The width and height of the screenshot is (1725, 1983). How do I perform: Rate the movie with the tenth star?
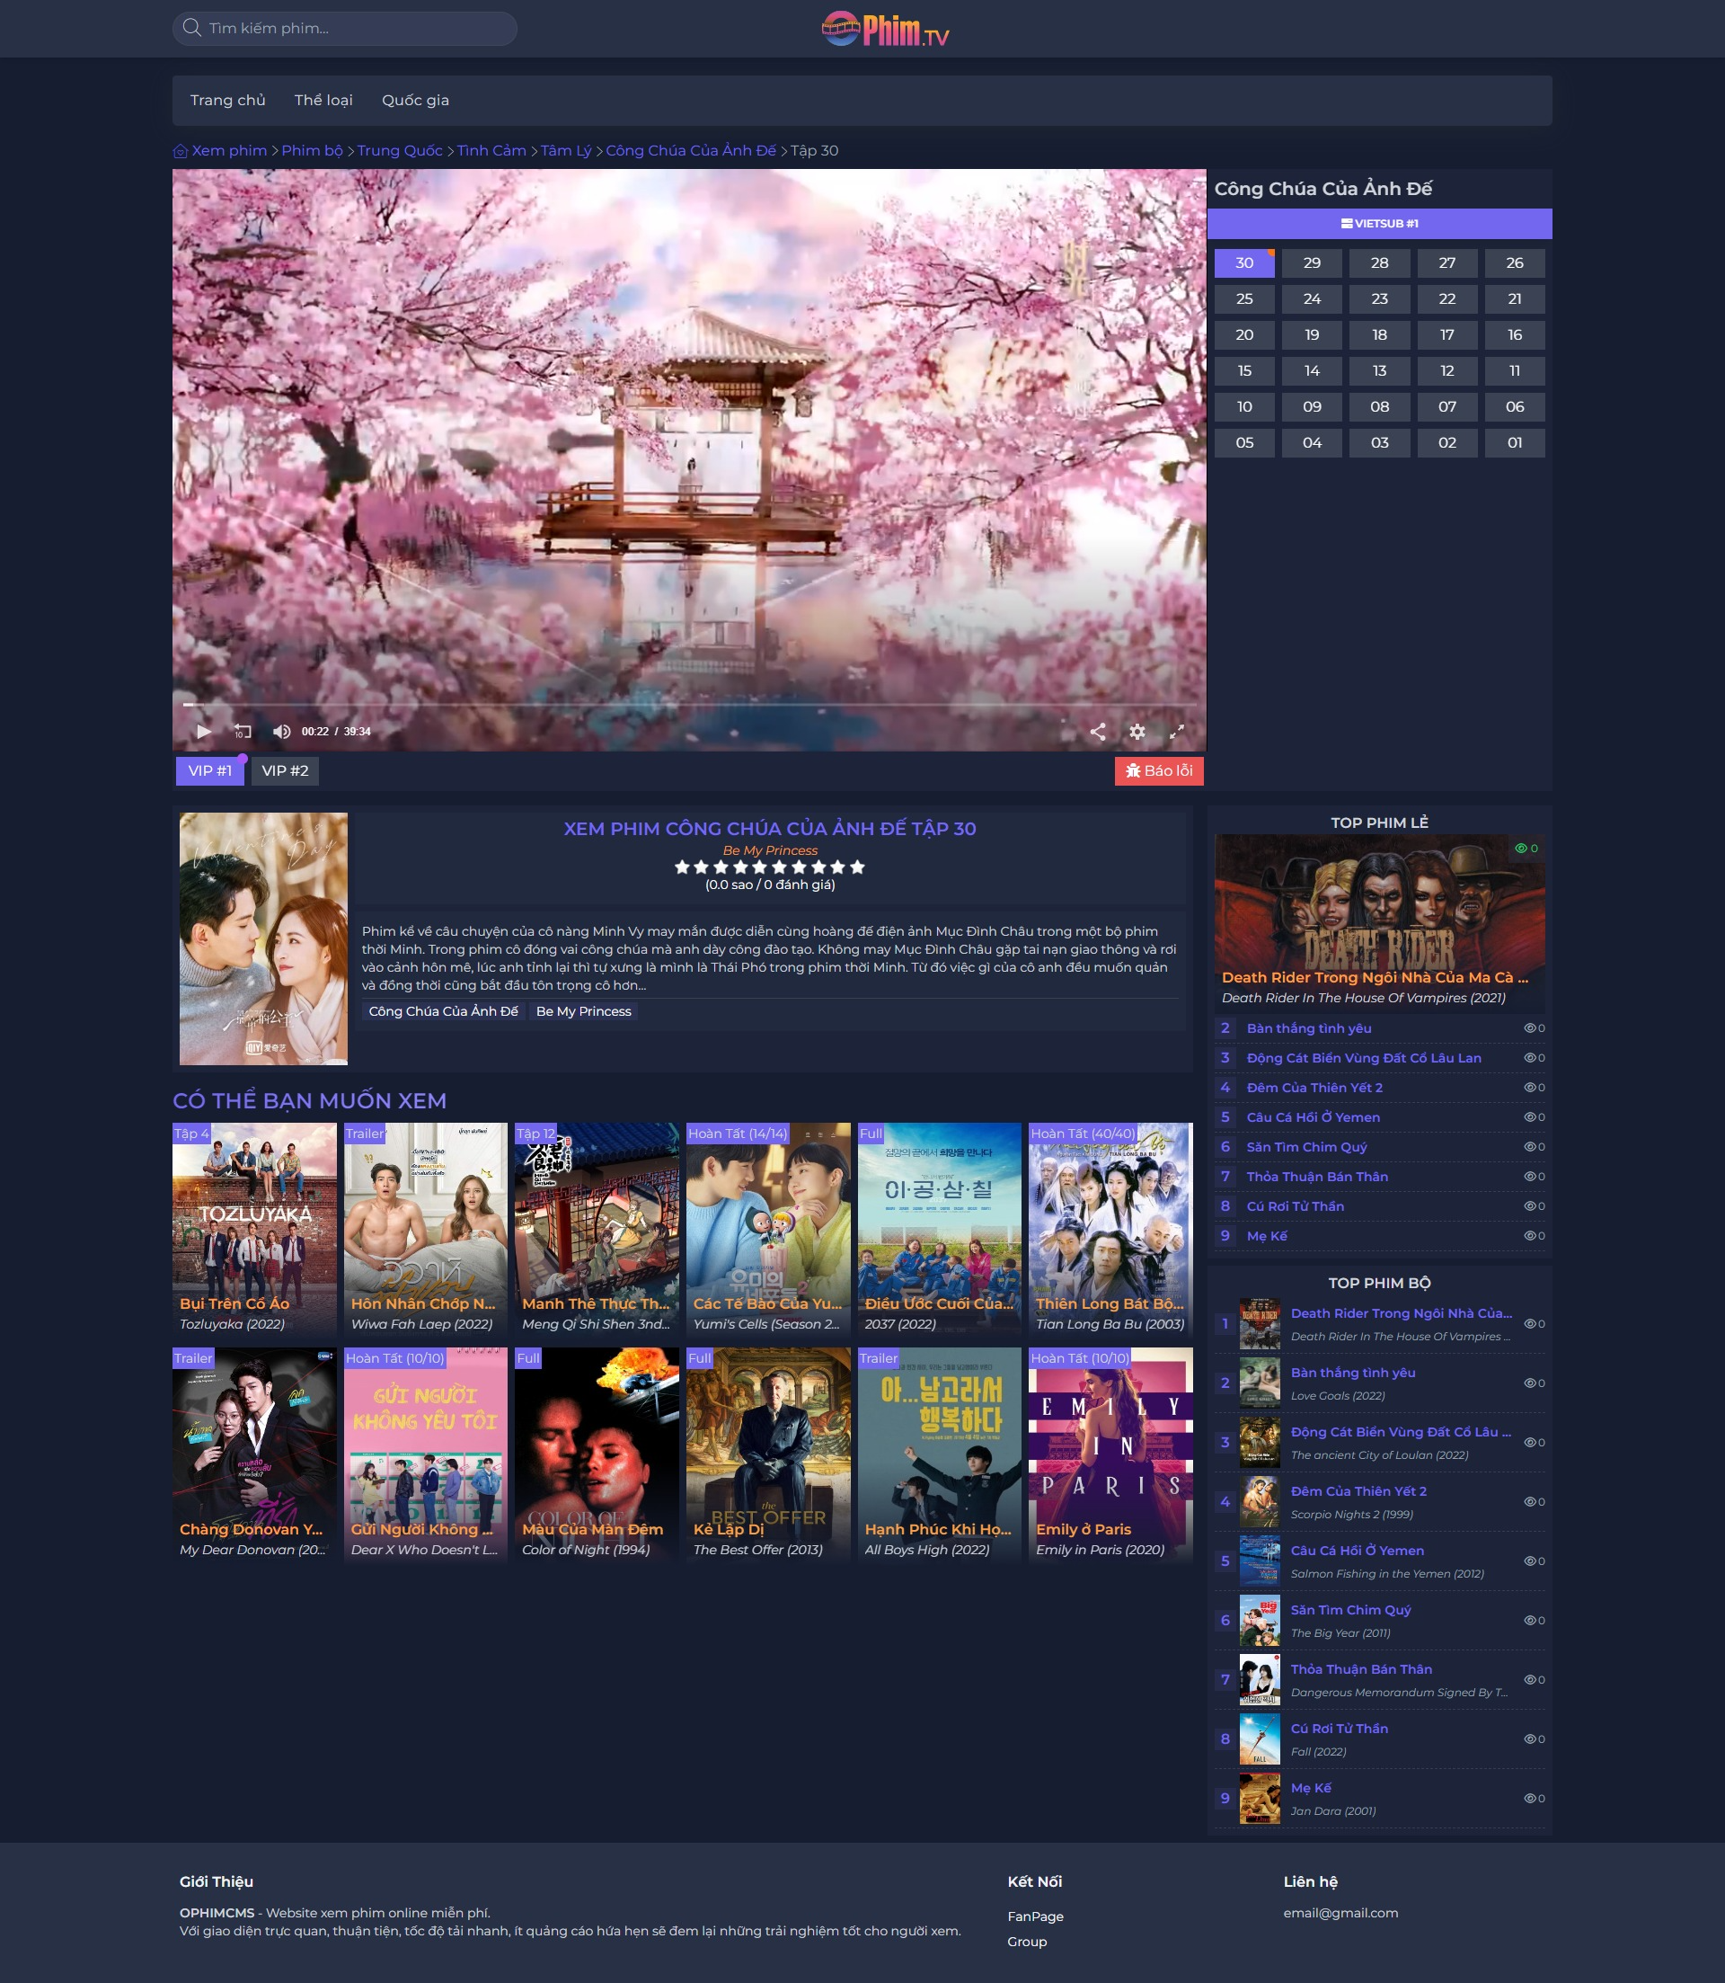(858, 867)
